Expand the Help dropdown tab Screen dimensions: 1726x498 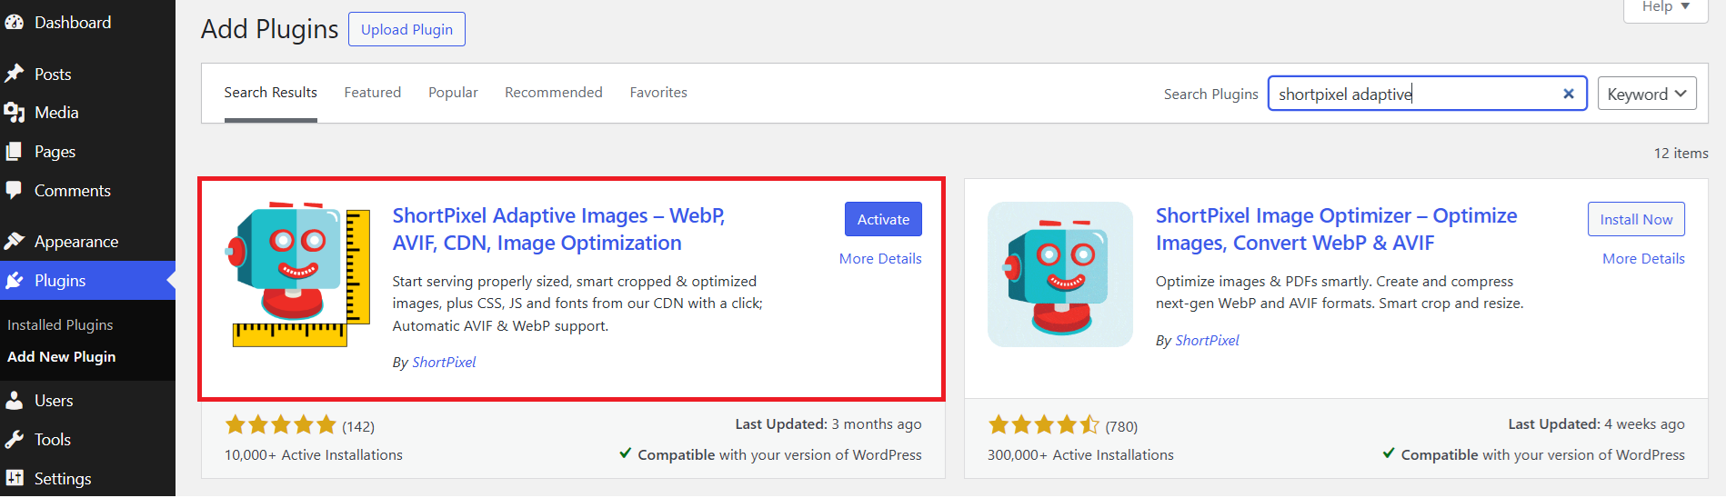[1666, 8]
